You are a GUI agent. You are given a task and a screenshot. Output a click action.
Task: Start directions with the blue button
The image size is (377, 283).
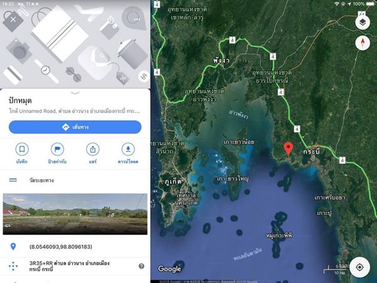(x=75, y=127)
